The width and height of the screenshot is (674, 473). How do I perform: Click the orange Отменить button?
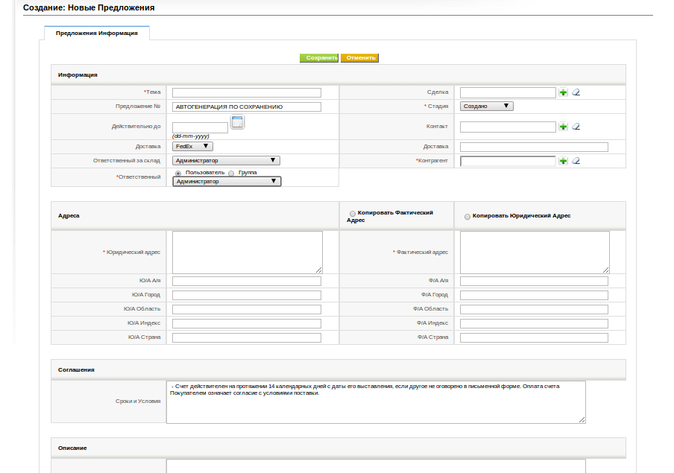[360, 58]
